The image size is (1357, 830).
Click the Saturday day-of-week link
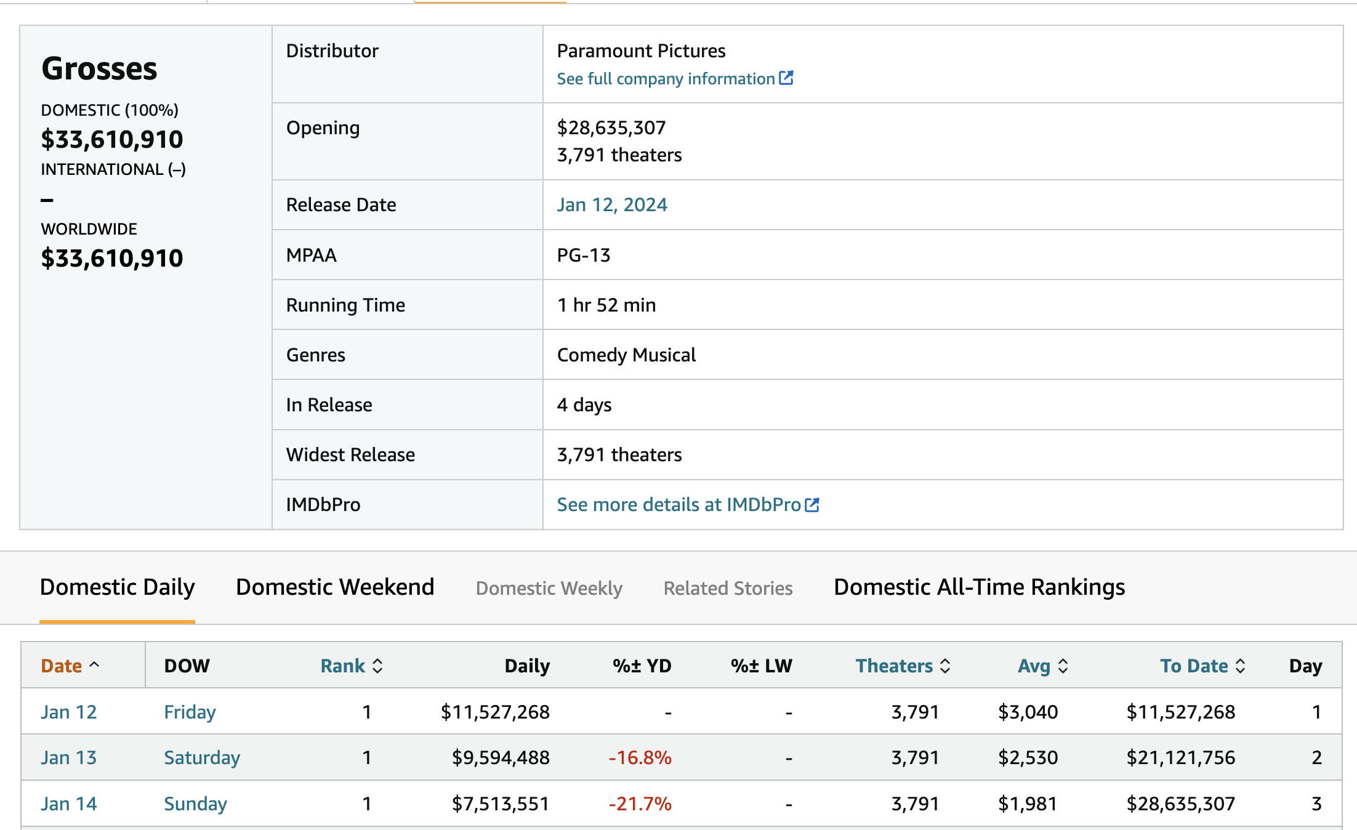(x=202, y=758)
